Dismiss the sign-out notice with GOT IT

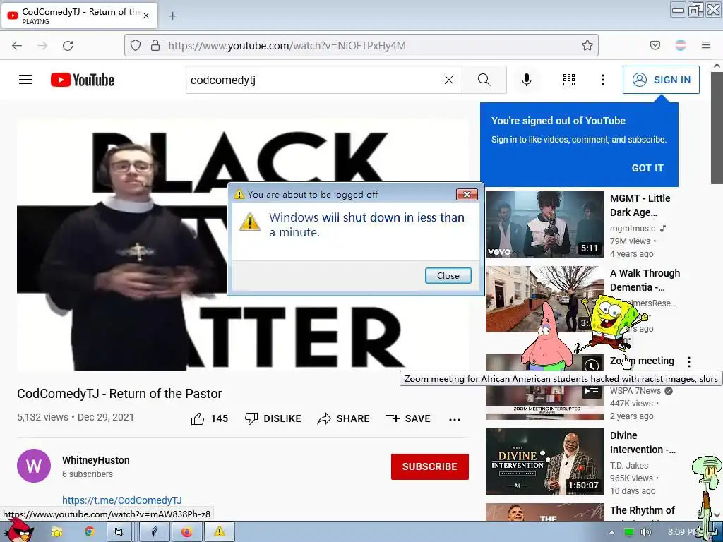click(647, 168)
